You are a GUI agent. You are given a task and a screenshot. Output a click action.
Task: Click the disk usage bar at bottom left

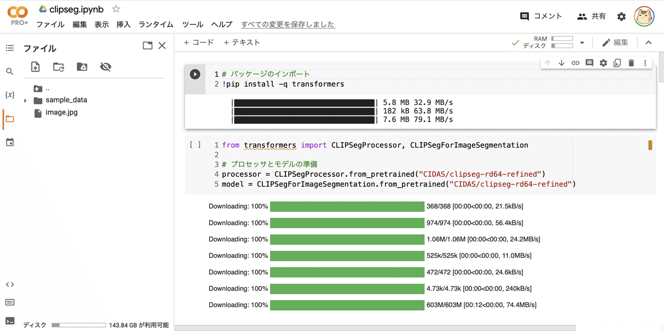click(x=77, y=324)
